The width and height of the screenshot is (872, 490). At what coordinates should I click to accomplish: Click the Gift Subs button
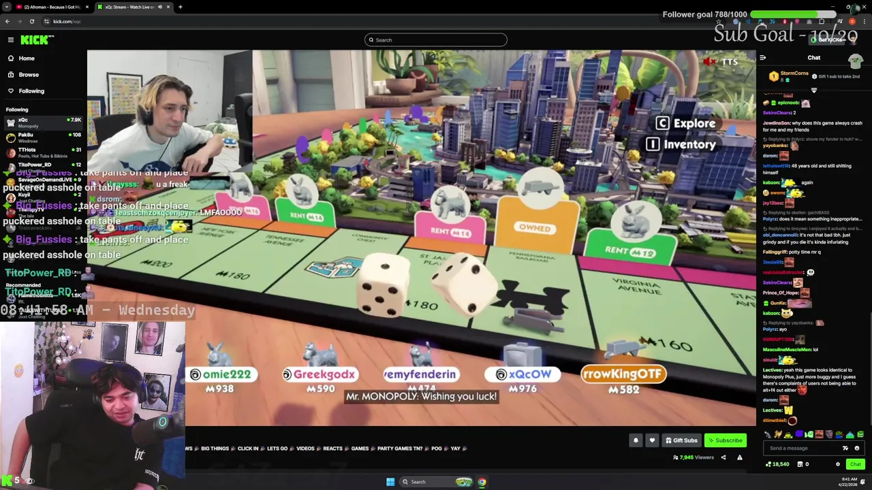point(681,440)
